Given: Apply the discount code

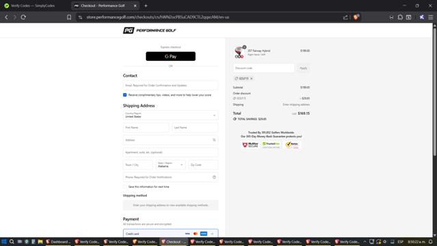Looking at the screenshot, I should click(303, 68).
